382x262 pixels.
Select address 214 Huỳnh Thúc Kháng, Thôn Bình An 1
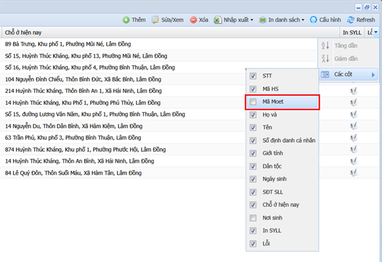pos(83,91)
